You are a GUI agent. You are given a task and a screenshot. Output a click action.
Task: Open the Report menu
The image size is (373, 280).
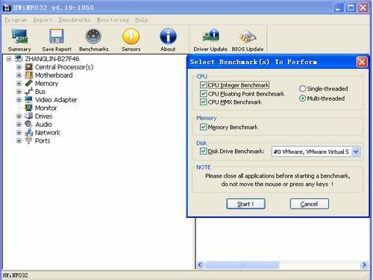click(43, 19)
